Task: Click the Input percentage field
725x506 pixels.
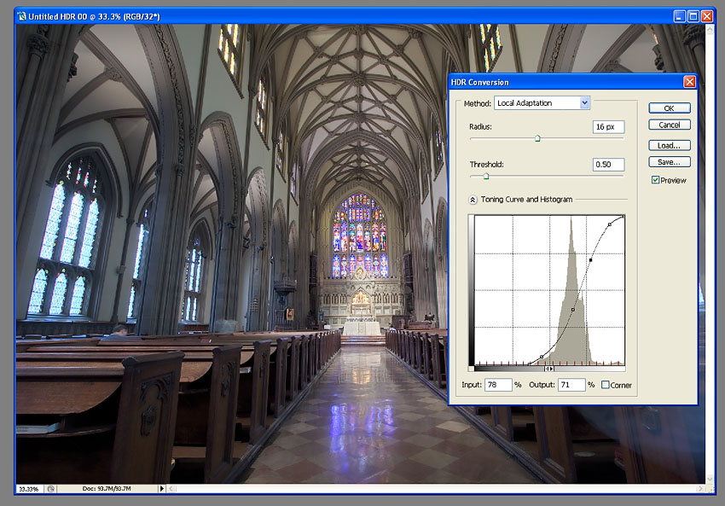Action: pyautogui.click(x=497, y=385)
